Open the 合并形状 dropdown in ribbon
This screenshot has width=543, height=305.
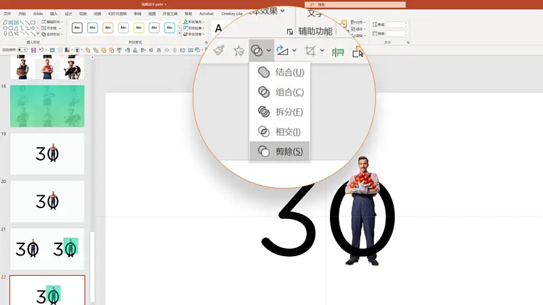[52, 35]
